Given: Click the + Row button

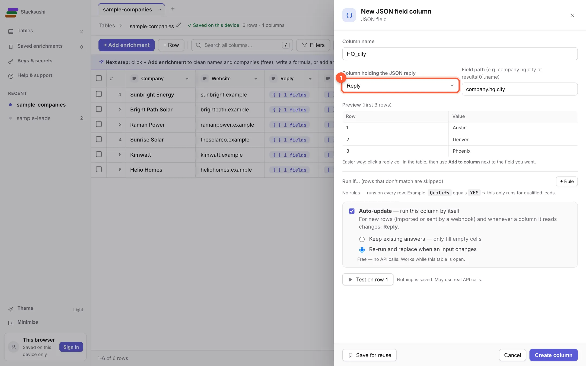Looking at the screenshot, I should [x=171, y=45].
